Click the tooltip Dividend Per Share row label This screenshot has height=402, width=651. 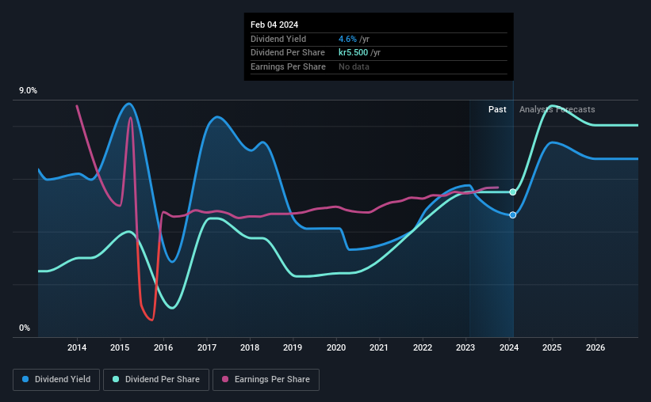click(288, 53)
